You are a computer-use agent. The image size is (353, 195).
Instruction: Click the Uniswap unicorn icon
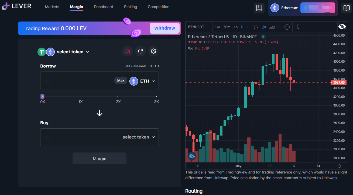[128, 51]
